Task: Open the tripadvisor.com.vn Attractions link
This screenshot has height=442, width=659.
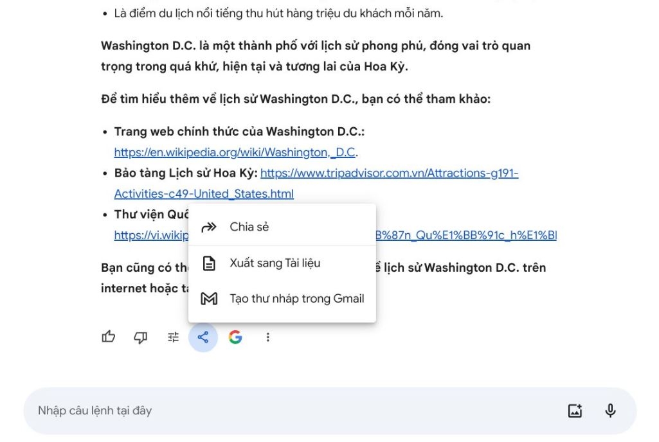Action: click(x=389, y=173)
